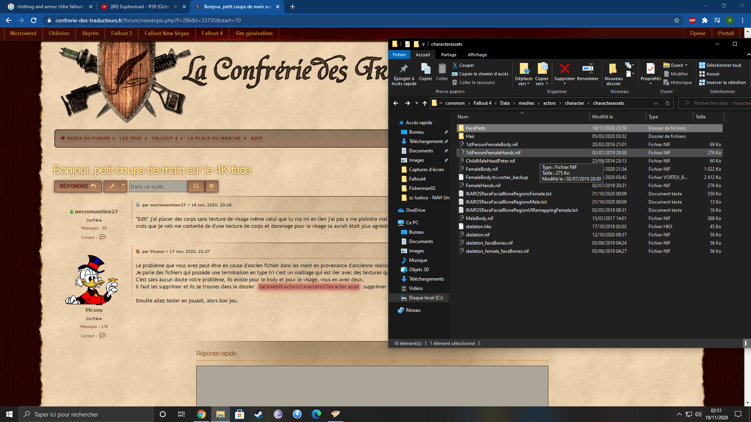Open INDEX DU FORUM breadcrumb
This screenshot has width=751, height=422.
(85, 138)
